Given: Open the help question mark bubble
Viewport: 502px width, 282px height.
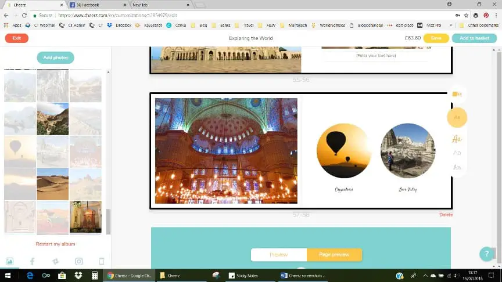Looking at the screenshot, I should [487, 254].
